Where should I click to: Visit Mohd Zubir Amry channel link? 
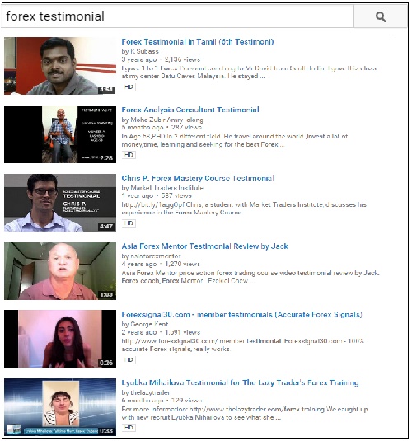click(167, 120)
